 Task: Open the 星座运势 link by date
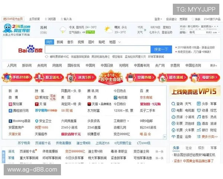pos(167,32)
